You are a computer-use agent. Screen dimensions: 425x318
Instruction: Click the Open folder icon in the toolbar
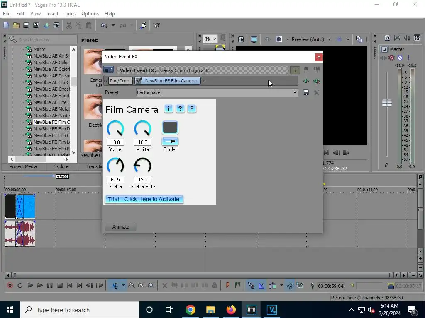coord(16,25)
